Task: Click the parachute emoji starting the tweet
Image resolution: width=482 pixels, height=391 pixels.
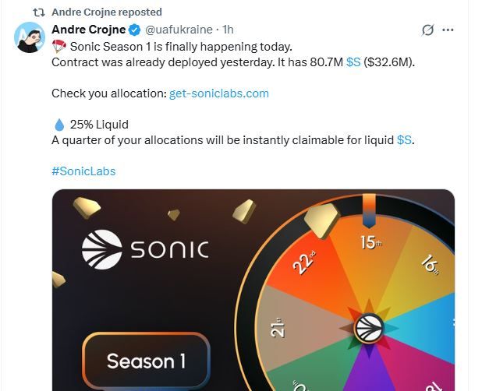Action: click(x=59, y=47)
